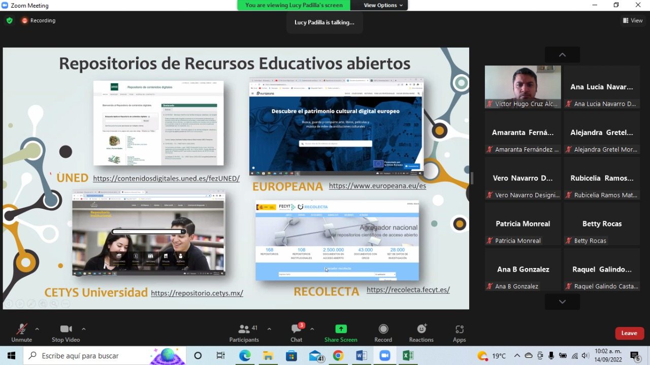Open the Windows Start menu
The width and height of the screenshot is (650, 365).
tap(11, 356)
